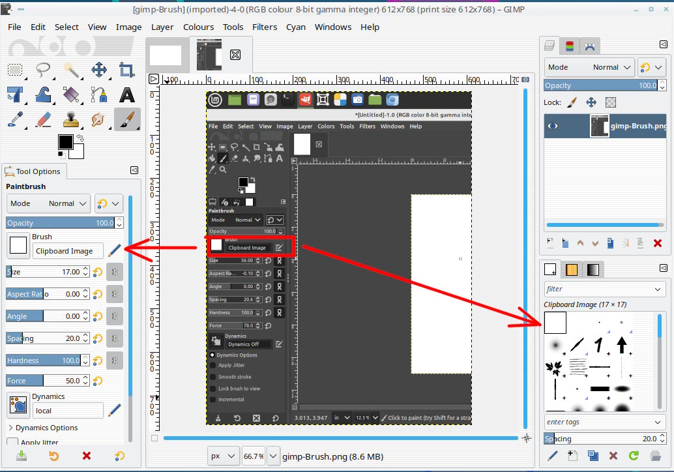This screenshot has height=472, width=674.
Task: Hide the gimp-Brush.png layer visibility eye
Action: tap(553, 126)
